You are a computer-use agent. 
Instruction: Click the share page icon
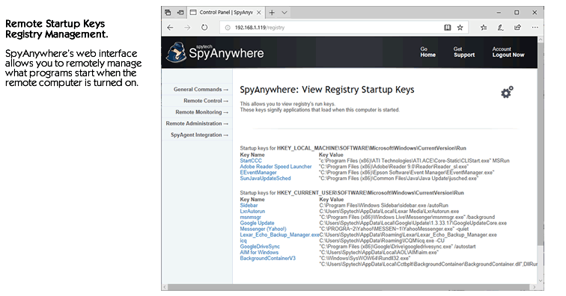pos(517,28)
